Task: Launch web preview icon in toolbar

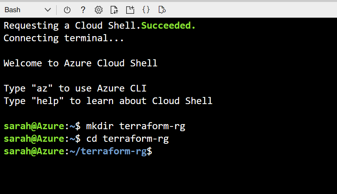Action: click(x=162, y=10)
